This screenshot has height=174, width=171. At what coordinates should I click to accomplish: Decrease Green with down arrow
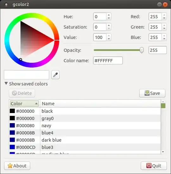(x=164, y=29)
